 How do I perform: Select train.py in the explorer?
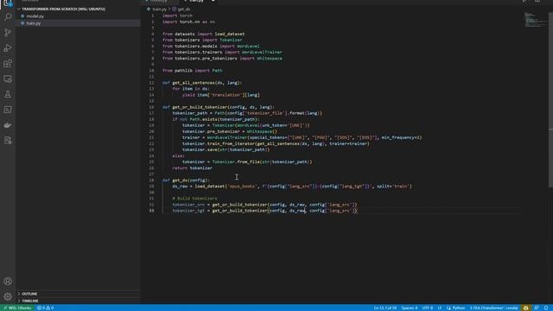click(x=34, y=23)
